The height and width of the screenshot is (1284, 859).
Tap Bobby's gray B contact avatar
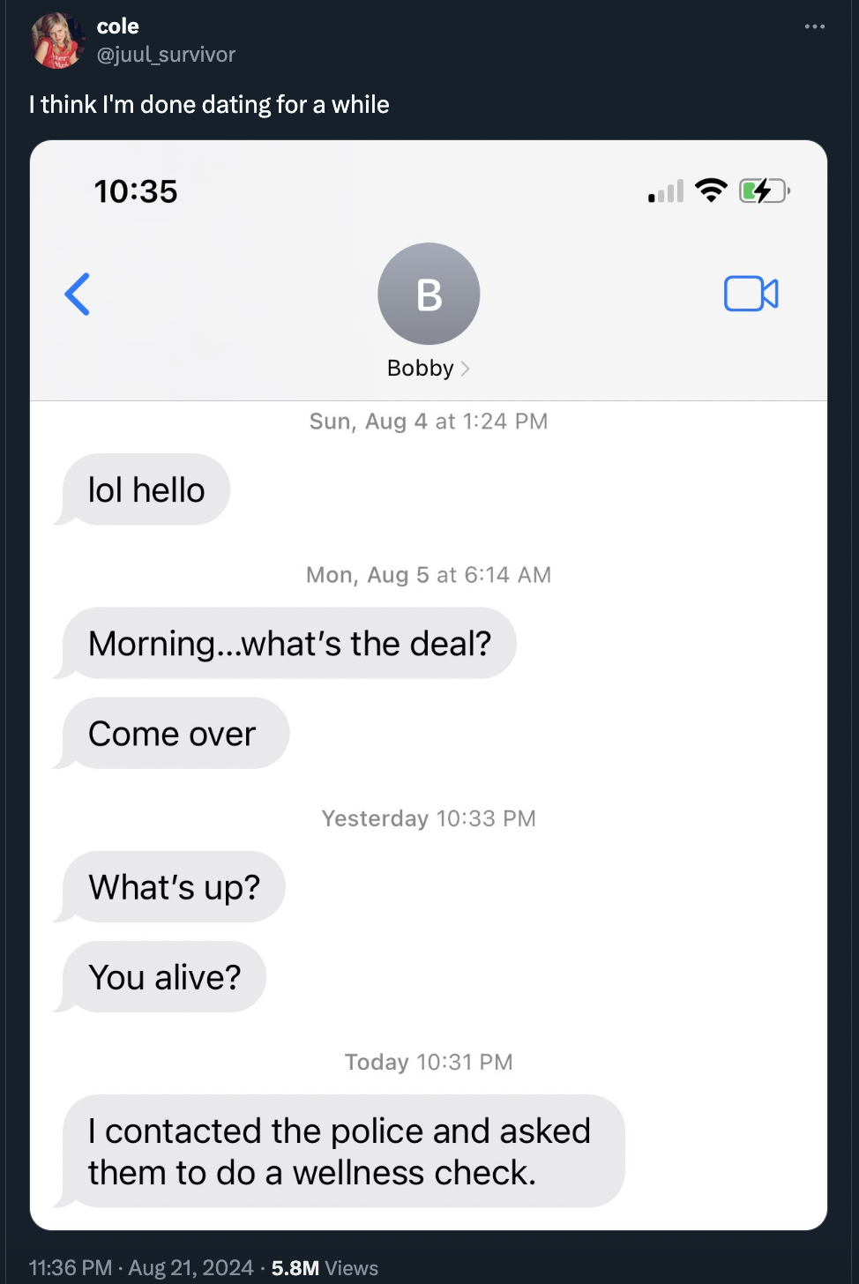tap(429, 294)
